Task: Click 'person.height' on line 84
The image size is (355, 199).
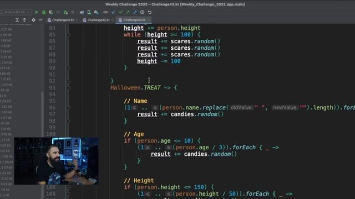Action: (179, 28)
